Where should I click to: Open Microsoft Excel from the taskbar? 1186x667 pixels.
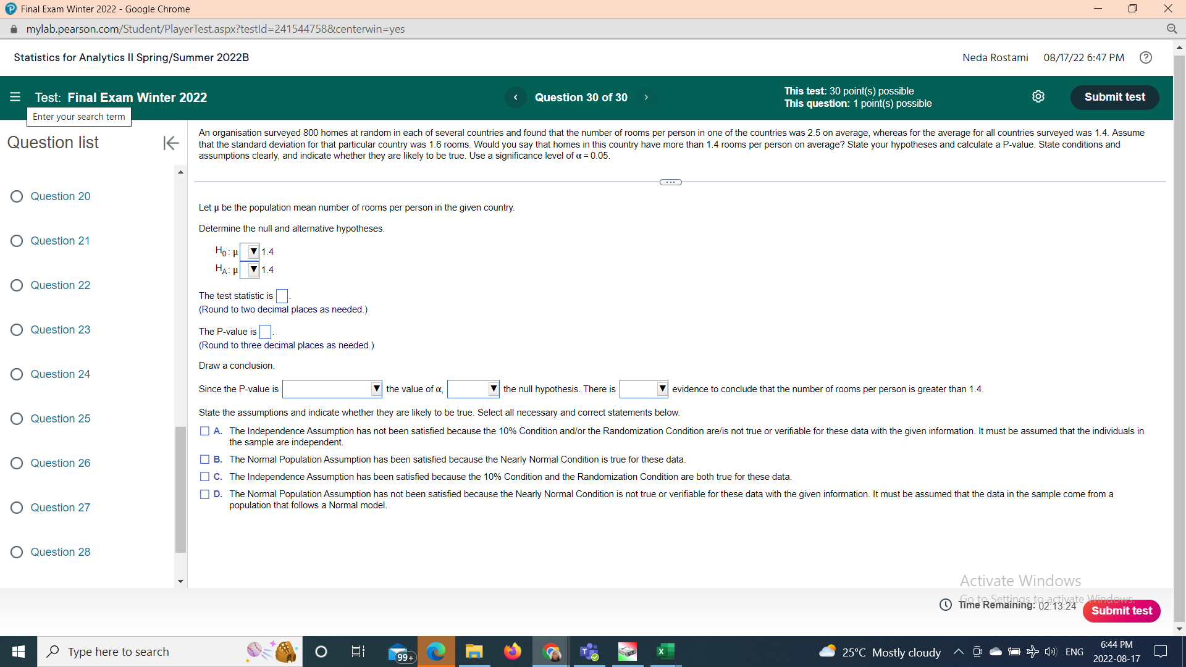665,651
